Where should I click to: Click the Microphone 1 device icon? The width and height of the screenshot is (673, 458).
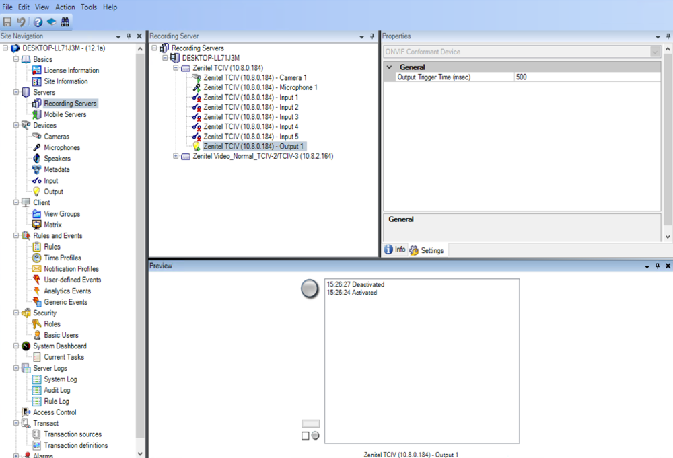196,87
